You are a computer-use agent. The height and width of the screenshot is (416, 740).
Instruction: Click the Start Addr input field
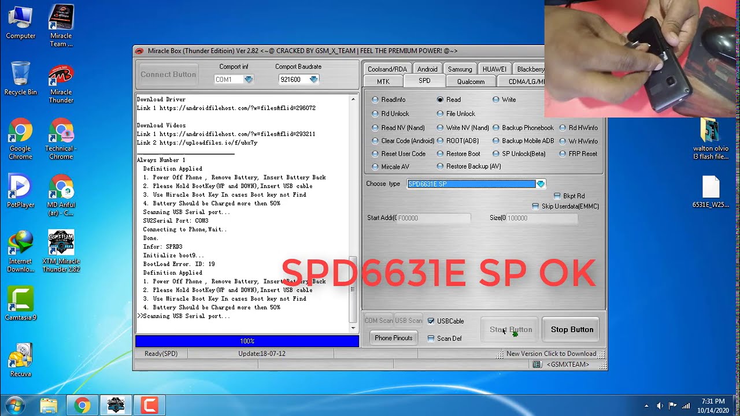coord(434,218)
